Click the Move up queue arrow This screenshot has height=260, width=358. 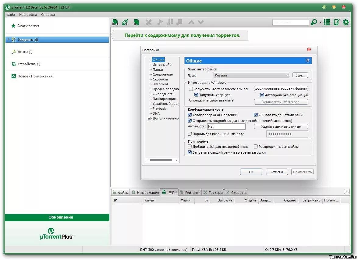pyautogui.click(x=191, y=22)
